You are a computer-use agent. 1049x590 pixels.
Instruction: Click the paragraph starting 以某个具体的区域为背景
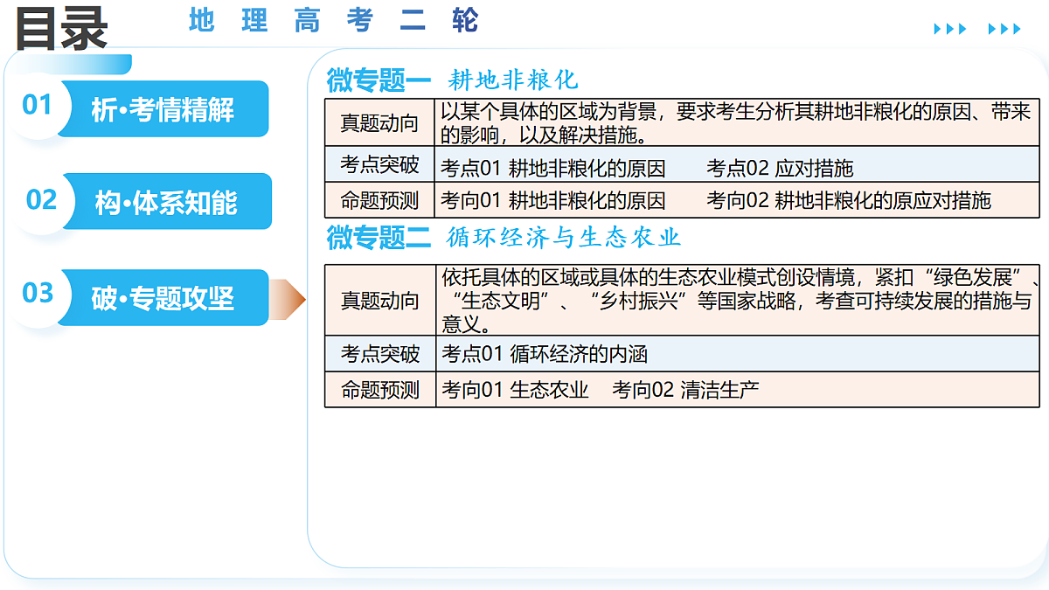click(x=736, y=123)
